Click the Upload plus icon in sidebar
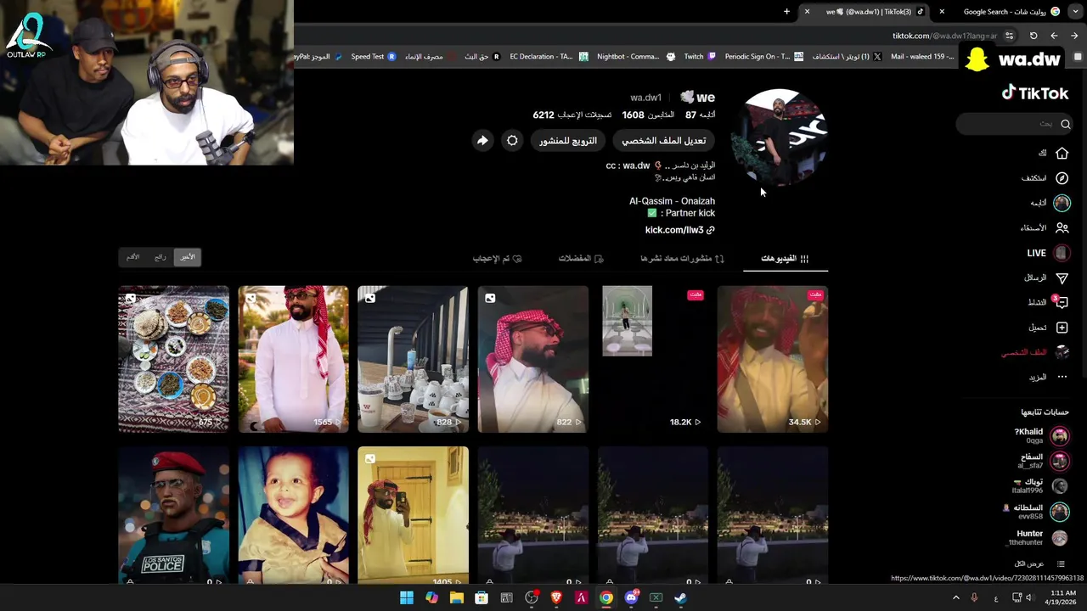This screenshot has height=611, width=1087. pyautogui.click(x=1062, y=328)
